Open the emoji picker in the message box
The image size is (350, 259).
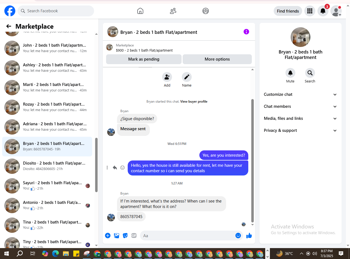tap(238, 236)
